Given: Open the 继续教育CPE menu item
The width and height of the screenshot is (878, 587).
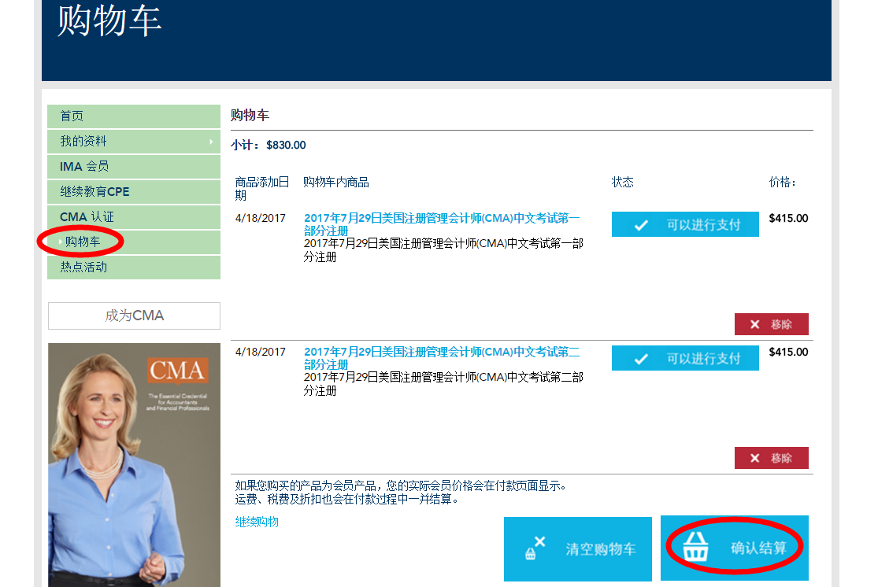Looking at the screenshot, I should (134, 191).
